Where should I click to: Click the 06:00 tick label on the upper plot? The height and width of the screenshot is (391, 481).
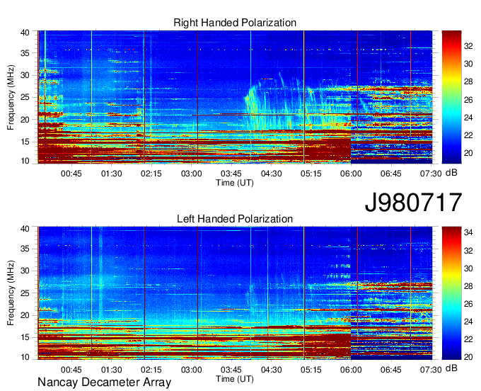351,174
